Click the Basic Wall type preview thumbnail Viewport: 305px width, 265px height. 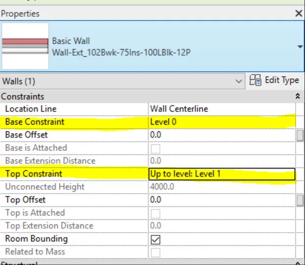[x=25, y=46]
